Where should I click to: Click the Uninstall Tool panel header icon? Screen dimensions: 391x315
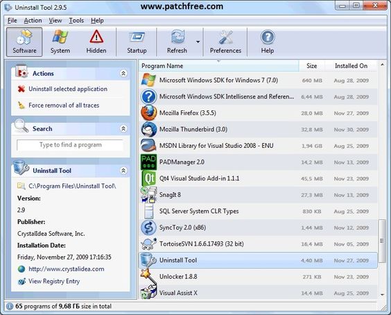coord(21,167)
